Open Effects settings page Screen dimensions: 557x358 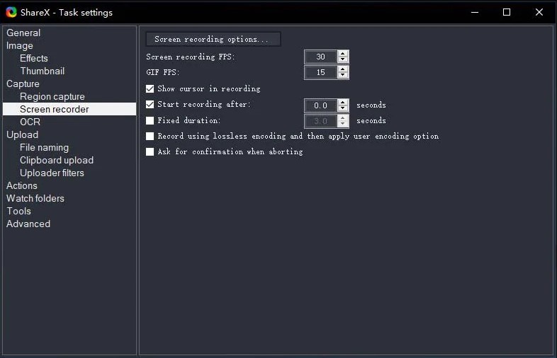pos(34,58)
